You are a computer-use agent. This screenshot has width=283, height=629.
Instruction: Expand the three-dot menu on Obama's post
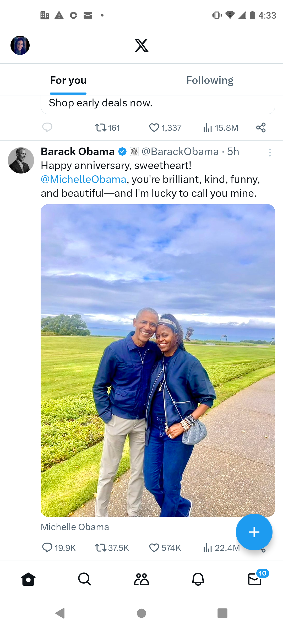(270, 153)
